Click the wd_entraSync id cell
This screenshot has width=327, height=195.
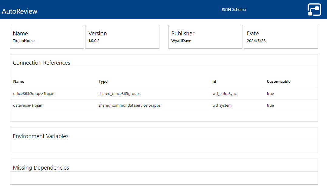point(225,94)
